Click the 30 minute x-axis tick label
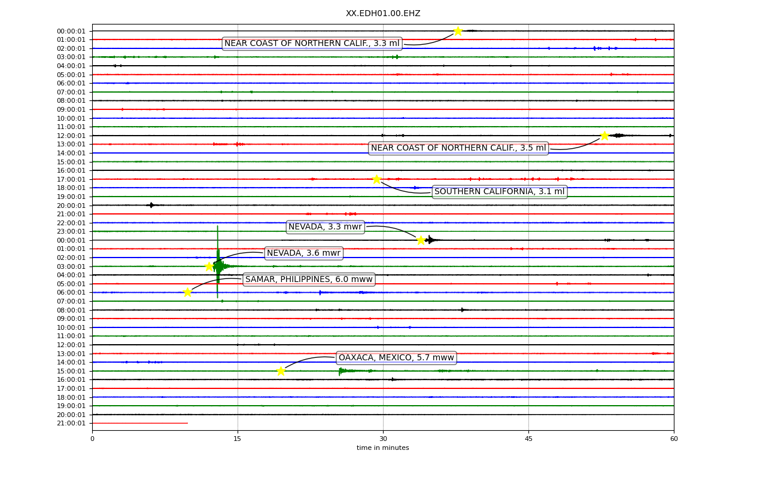Screen dimensions: 766x478 383,439
